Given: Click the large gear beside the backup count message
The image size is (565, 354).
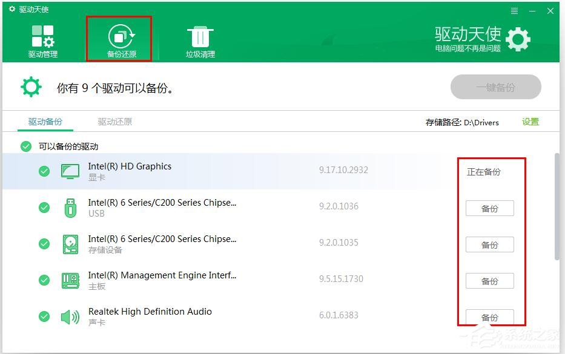Looking at the screenshot, I should click(30, 87).
